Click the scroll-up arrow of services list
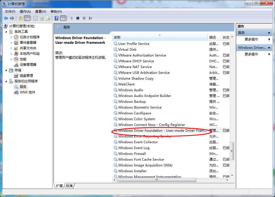Viewport: 275px width, 197px height. point(232,37)
